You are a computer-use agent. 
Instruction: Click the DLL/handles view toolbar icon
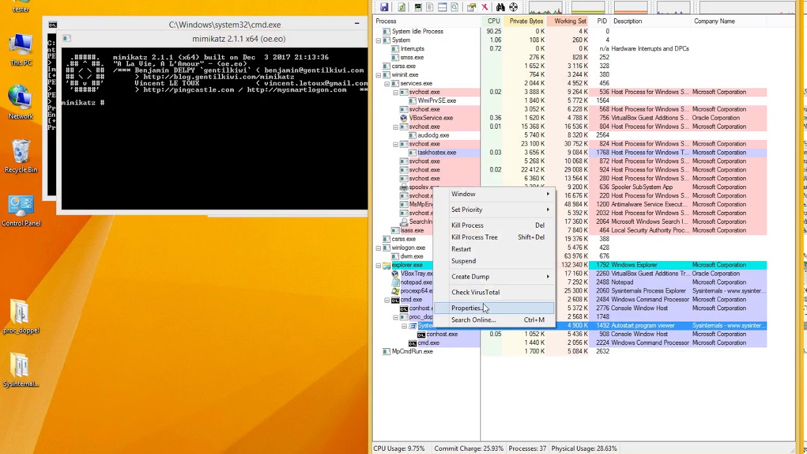coord(455,7)
